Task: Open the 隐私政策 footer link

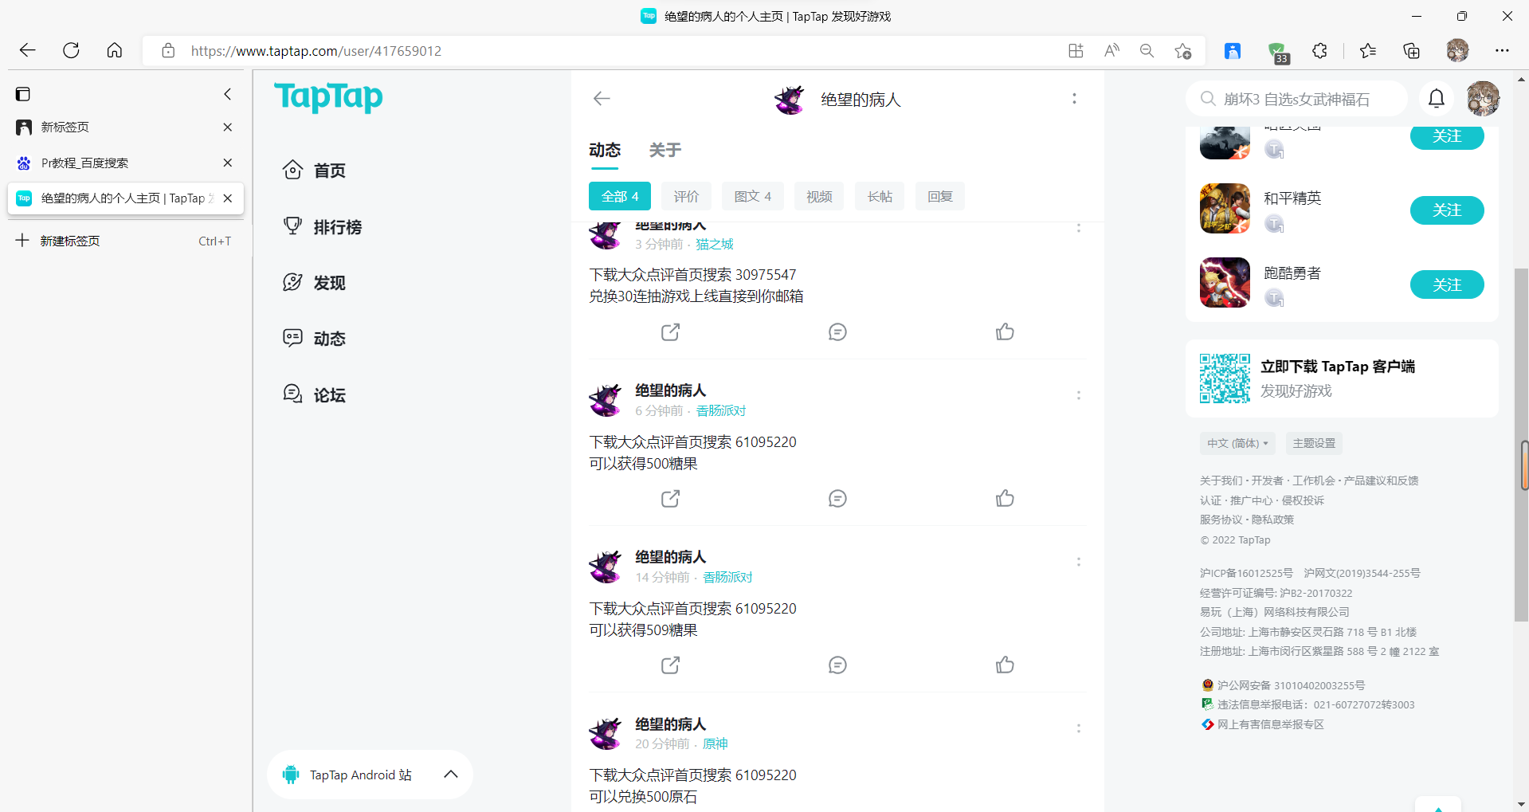Action: 1272,520
